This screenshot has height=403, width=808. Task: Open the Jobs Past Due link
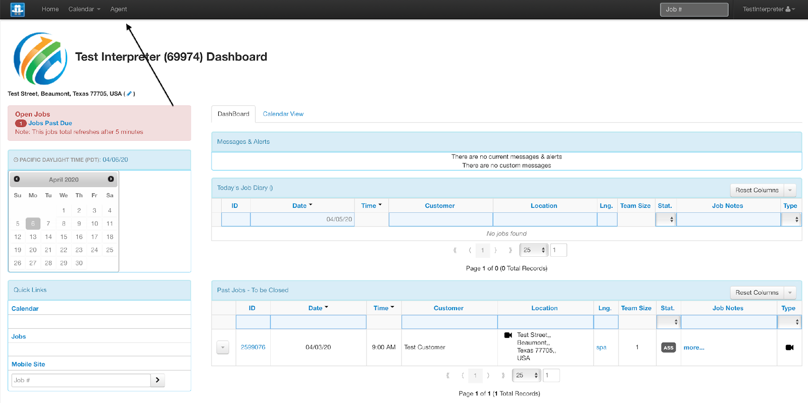pyautogui.click(x=50, y=123)
